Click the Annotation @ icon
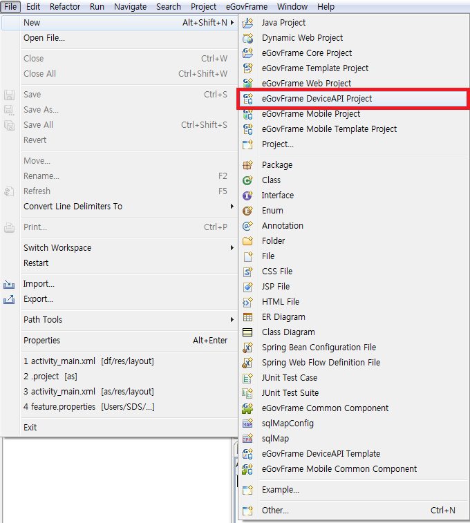This screenshot has height=523, width=470. coord(248,226)
